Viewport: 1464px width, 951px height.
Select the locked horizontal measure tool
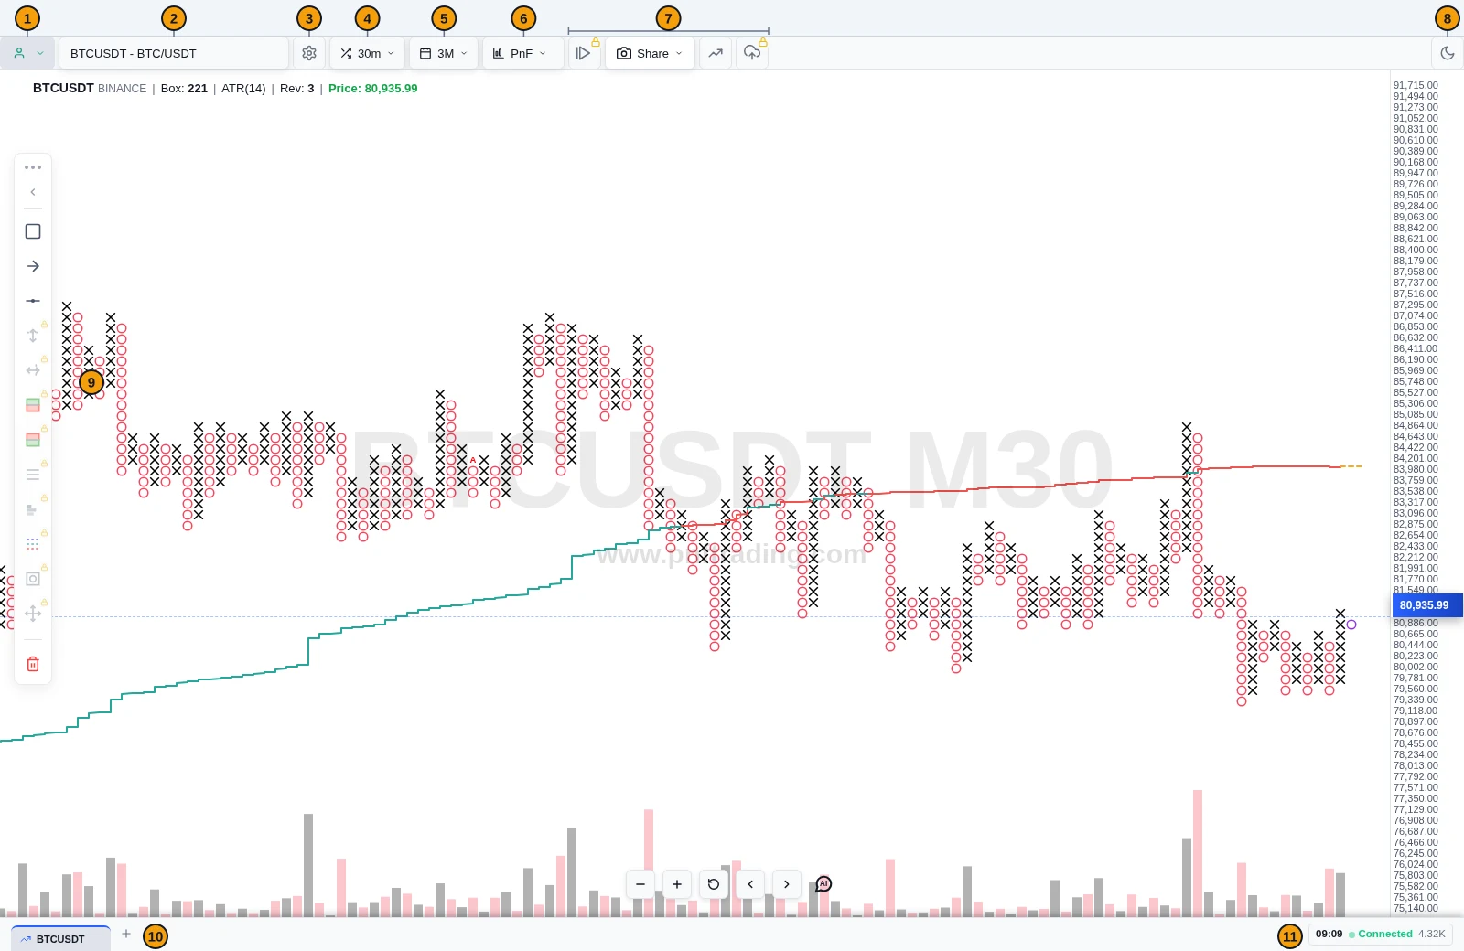tap(33, 370)
